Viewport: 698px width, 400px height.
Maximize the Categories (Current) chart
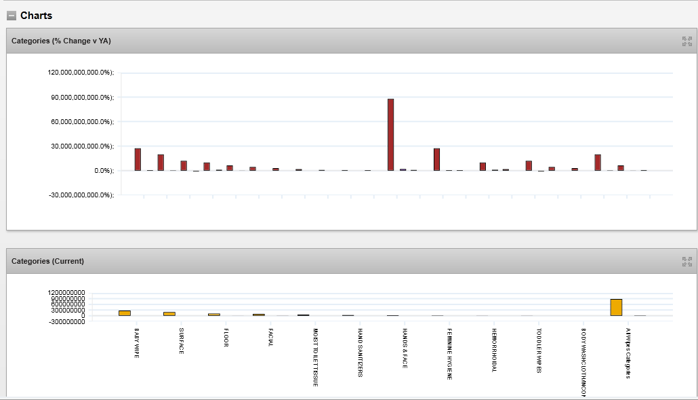tap(686, 261)
